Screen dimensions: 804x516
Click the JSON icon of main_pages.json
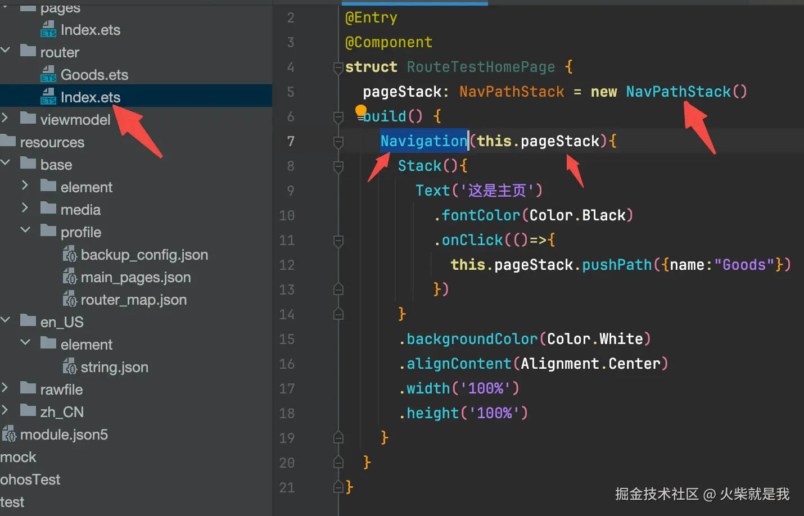tap(70, 277)
